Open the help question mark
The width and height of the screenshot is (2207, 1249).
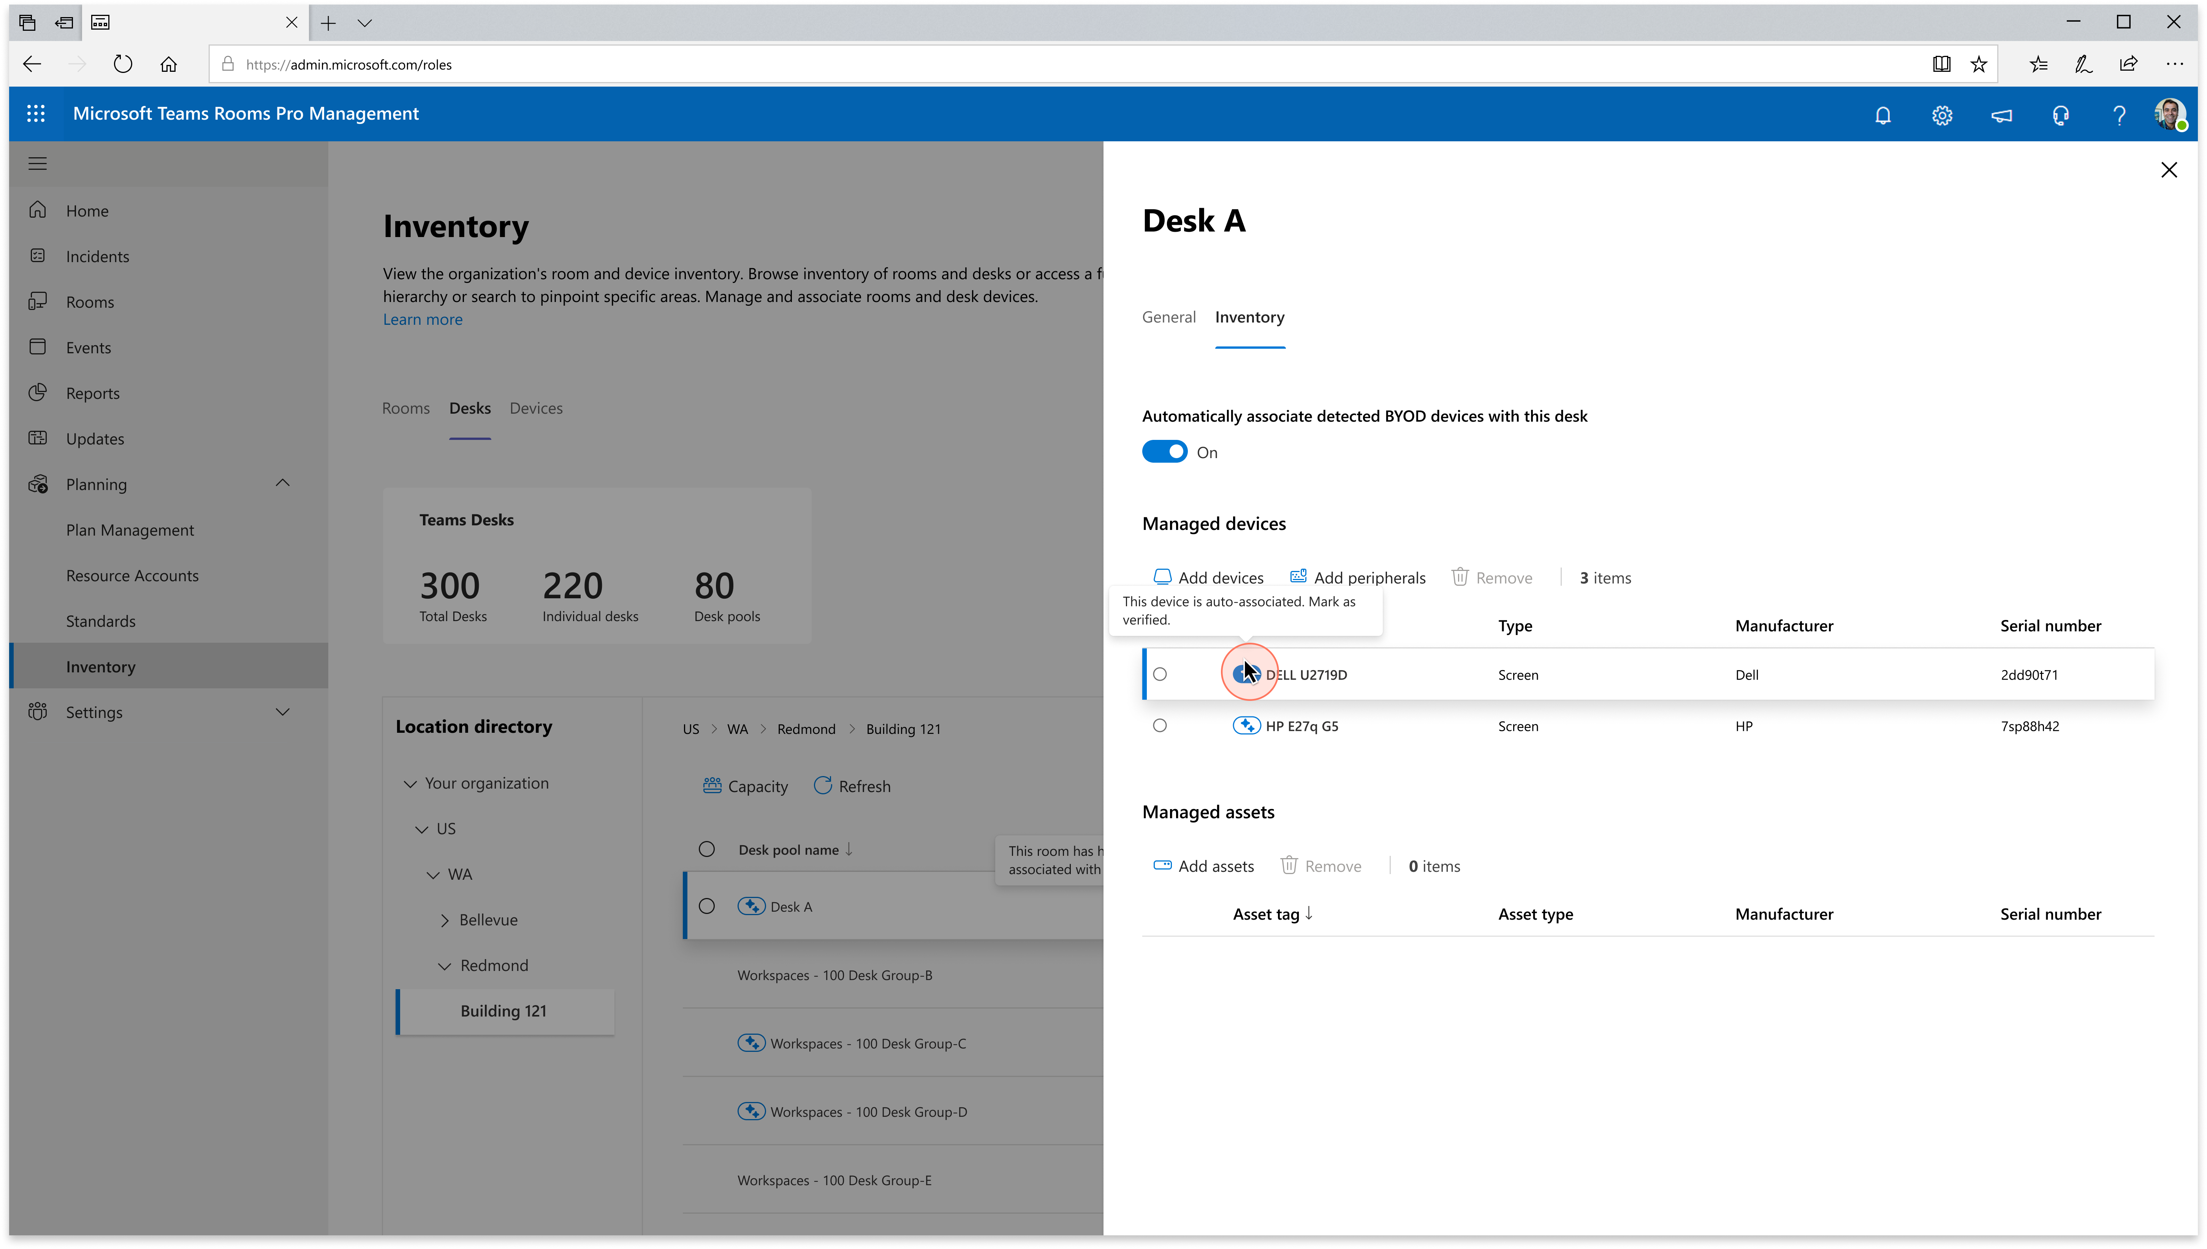2120,115
